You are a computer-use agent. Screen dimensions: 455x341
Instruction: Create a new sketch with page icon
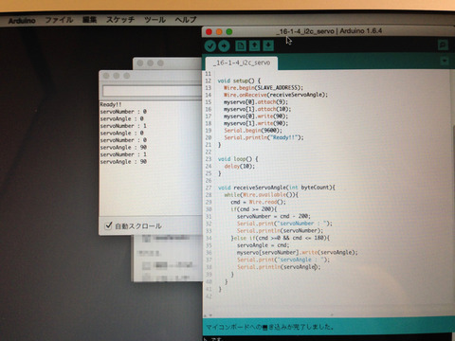pos(241,45)
